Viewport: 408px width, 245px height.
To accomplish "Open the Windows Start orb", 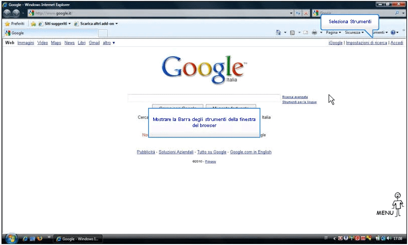I will [12, 238].
